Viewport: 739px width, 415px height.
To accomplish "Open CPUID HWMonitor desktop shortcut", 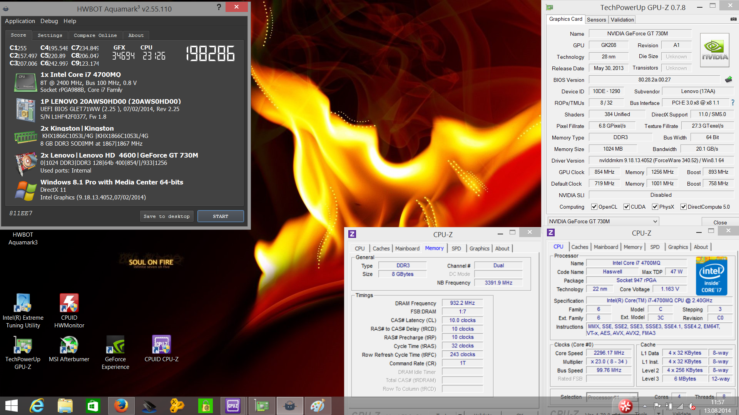I will pos(69,311).
